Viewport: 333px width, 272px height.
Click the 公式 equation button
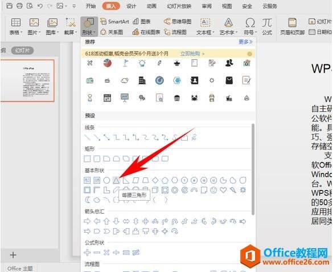click(267, 27)
